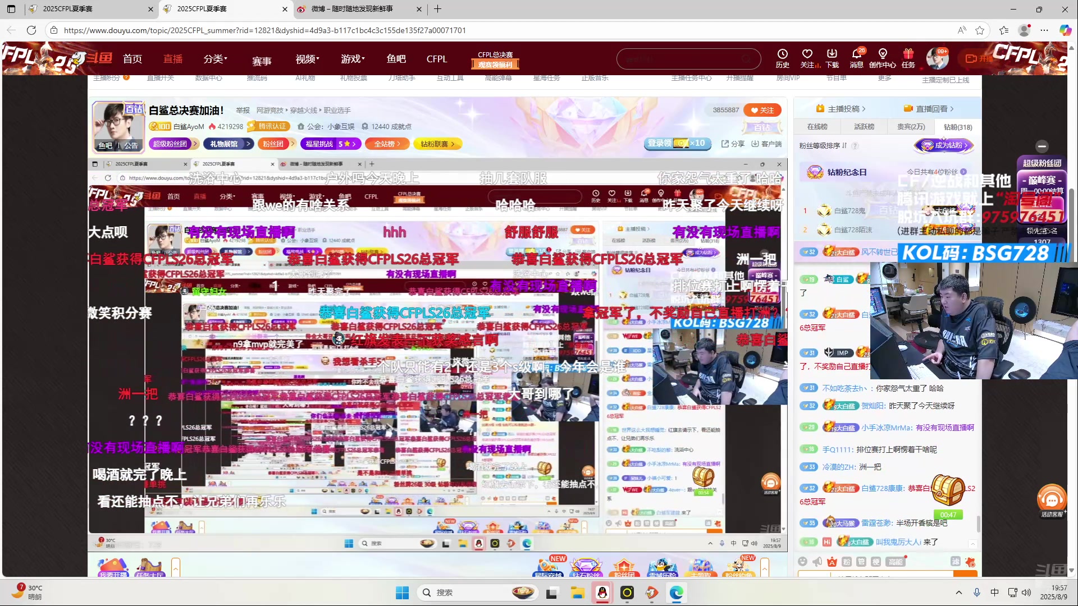1078x606 pixels.
Task: Open the 创作中心 lightbulb icon
Action: (x=883, y=58)
